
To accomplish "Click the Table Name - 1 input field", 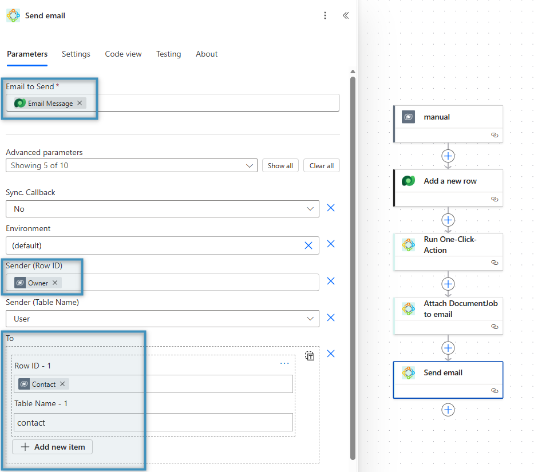I will click(x=153, y=423).
